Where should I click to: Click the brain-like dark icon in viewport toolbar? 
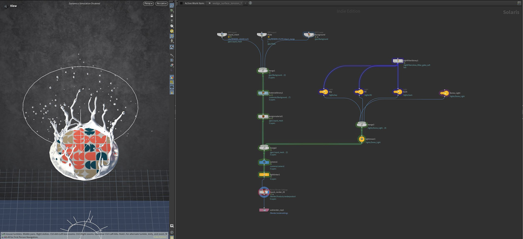pos(172,87)
